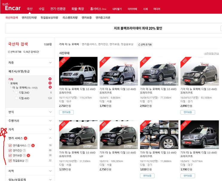Open white Mohave photo priced 2,750만원 대구

point(78,71)
